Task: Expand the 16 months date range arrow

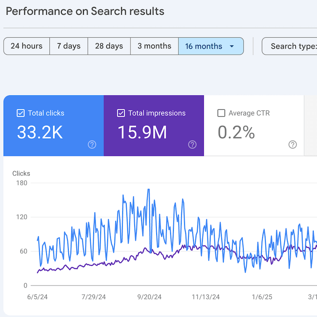Action: [232, 46]
